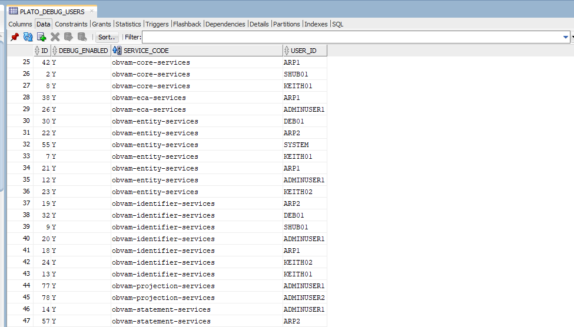Screen dimensions: 574x327
Task: Switch to the Columns tab
Action: 20,24
